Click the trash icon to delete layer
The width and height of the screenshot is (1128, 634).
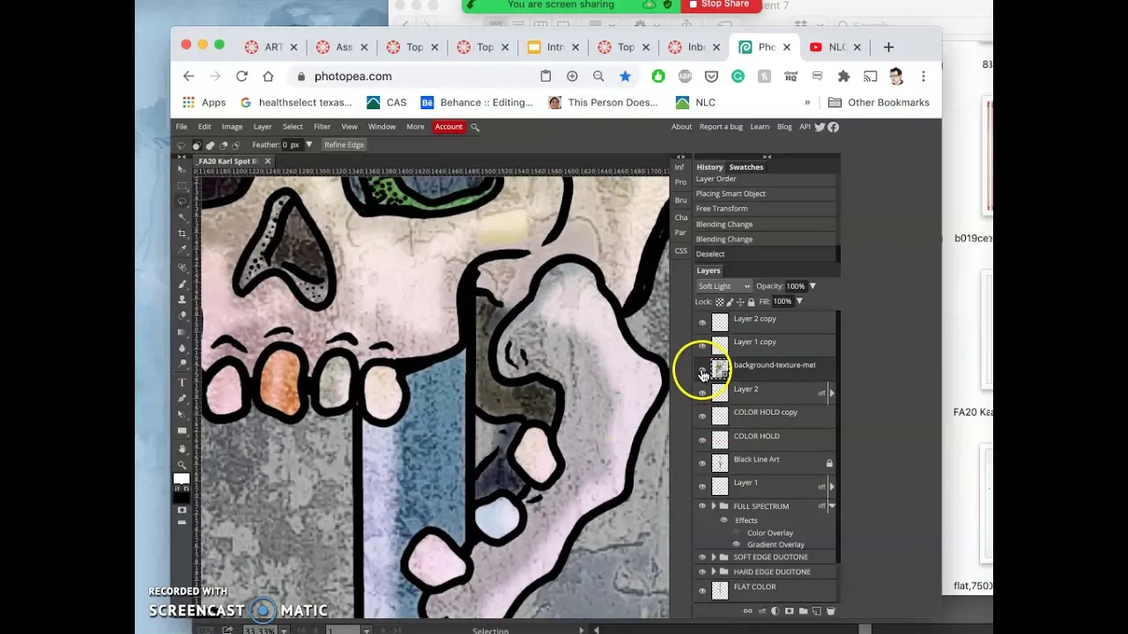click(830, 610)
